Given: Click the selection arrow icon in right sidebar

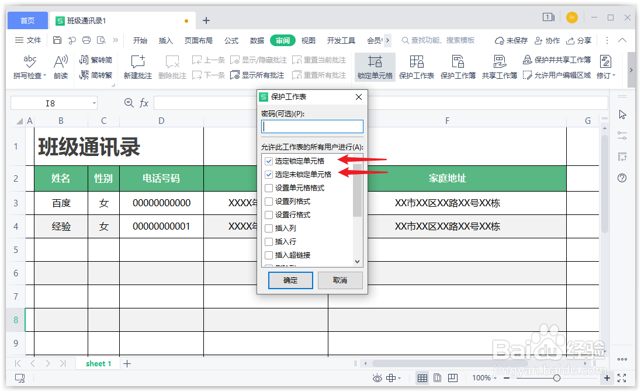Looking at the screenshot, I should [x=622, y=115].
